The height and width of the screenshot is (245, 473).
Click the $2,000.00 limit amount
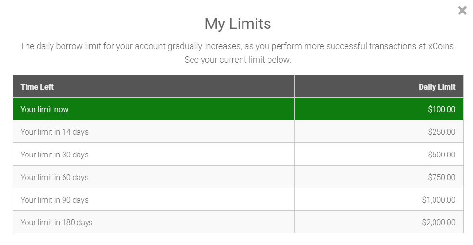tap(438, 222)
